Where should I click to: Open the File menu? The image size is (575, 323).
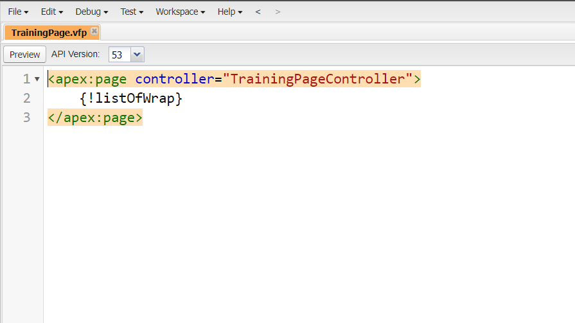coord(18,12)
